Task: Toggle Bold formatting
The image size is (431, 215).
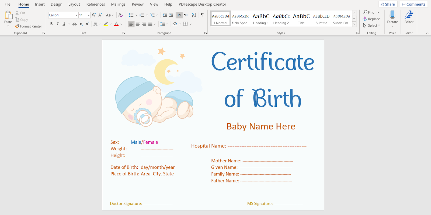Action: pyautogui.click(x=51, y=24)
